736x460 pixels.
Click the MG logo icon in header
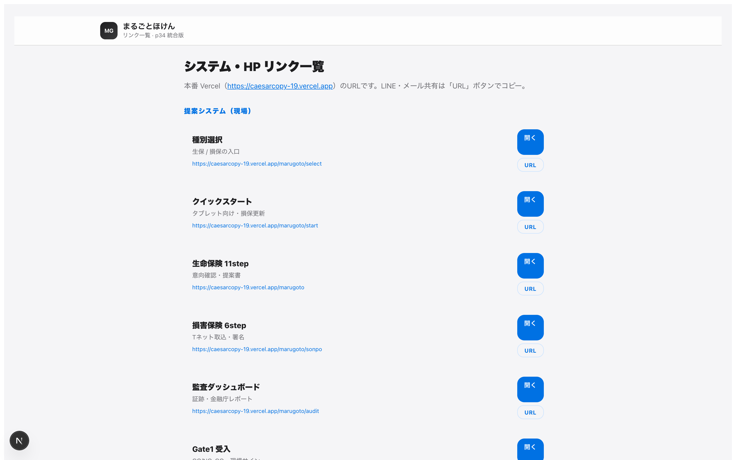tap(109, 30)
